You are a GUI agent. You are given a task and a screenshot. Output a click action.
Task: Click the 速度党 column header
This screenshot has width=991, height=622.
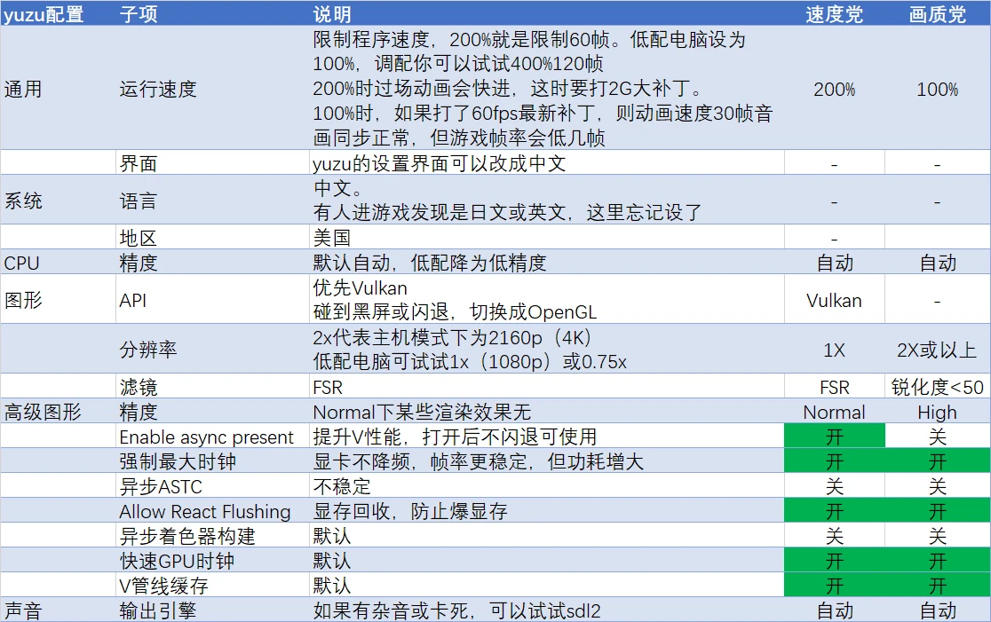coord(834,14)
